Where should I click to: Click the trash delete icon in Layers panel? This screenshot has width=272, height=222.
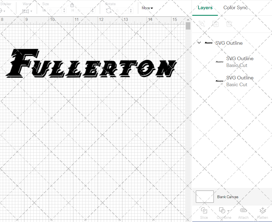[x=229, y=24]
